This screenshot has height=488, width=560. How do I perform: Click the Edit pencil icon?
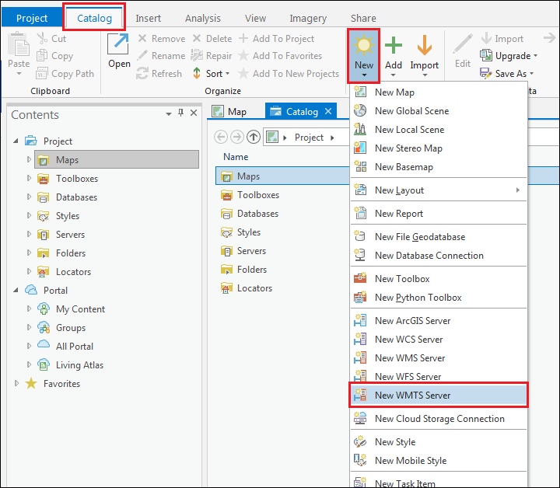pyautogui.click(x=463, y=44)
